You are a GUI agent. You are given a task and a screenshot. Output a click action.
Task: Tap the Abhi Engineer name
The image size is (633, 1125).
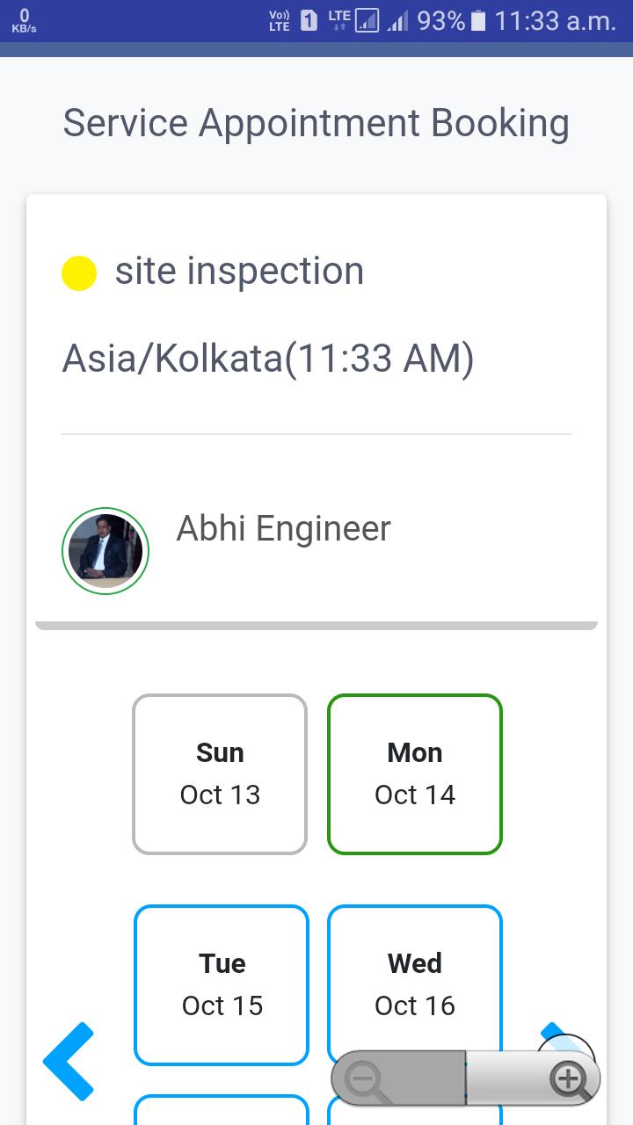click(x=283, y=529)
